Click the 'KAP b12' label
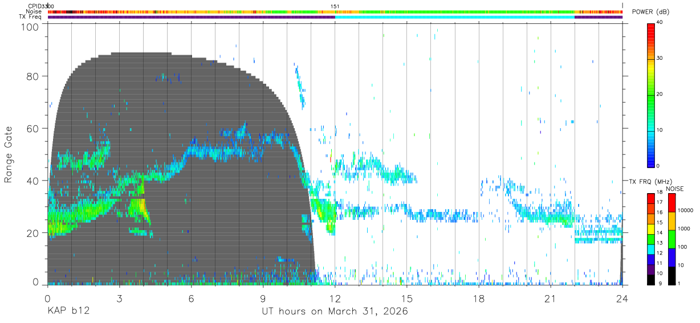Image resolution: width=700 pixels, height=323 pixels. (68, 312)
